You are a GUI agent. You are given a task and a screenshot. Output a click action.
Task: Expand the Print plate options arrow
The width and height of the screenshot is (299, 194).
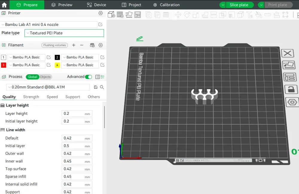point(261,5)
